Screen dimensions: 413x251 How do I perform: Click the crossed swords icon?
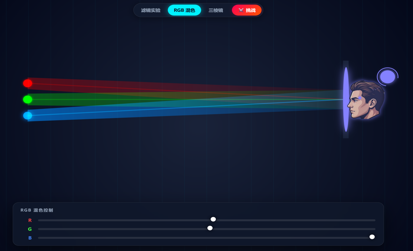241,10
